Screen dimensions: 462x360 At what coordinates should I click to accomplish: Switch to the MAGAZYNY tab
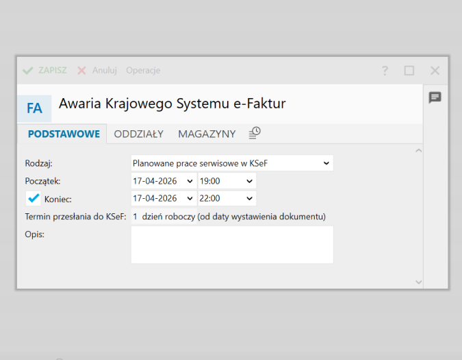(207, 134)
